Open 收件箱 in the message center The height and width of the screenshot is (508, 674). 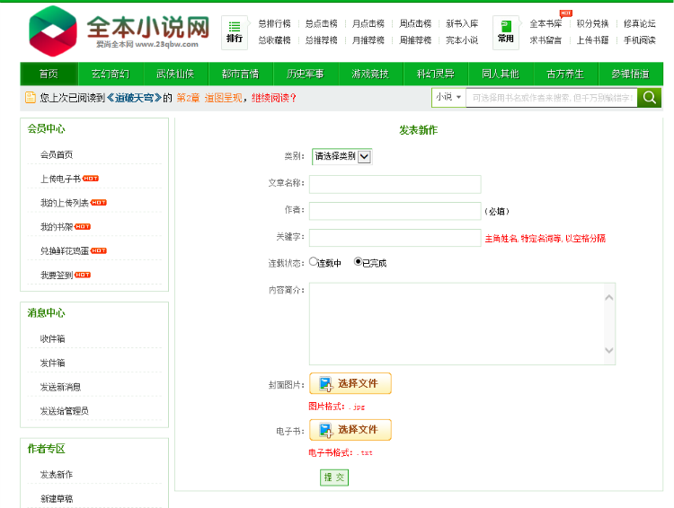[52, 339]
